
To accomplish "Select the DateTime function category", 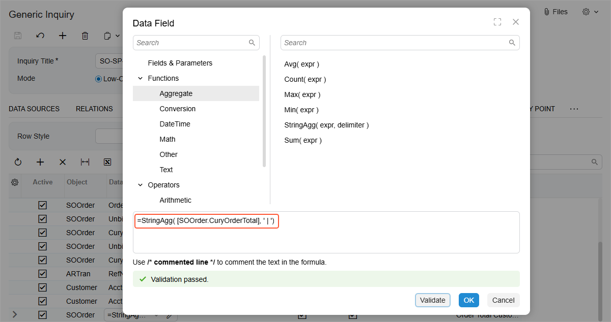I will [175, 124].
